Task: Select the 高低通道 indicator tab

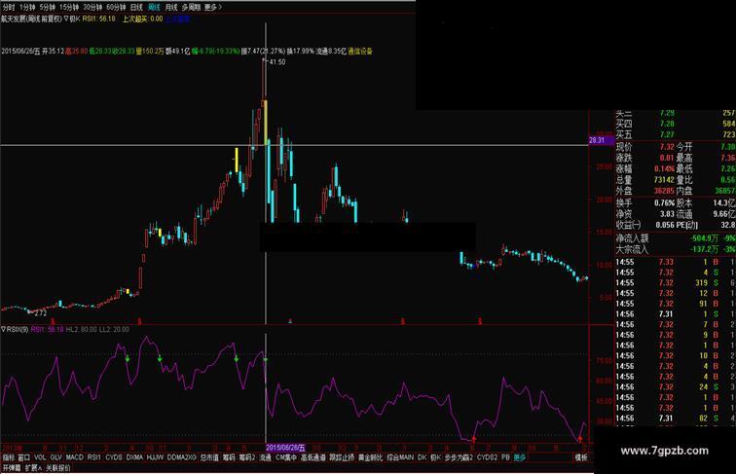Action: click(x=313, y=457)
